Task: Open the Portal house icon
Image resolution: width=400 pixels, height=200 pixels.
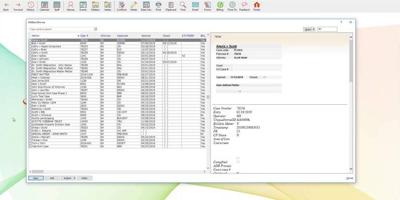Action: tap(257, 6)
